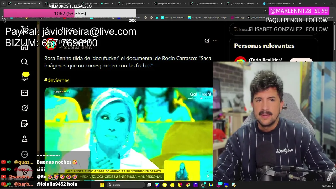Open the Windows Start menu
The height and width of the screenshot is (189, 336).
point(102,185)
